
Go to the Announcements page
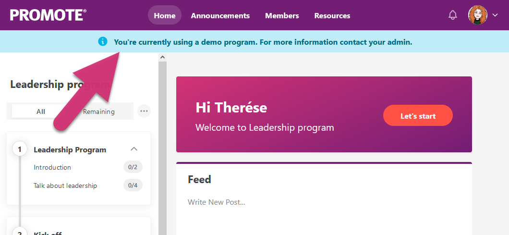pos(220,15)
